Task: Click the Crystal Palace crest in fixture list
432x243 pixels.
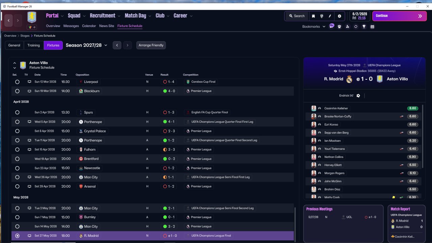Action: pos(81,131)
